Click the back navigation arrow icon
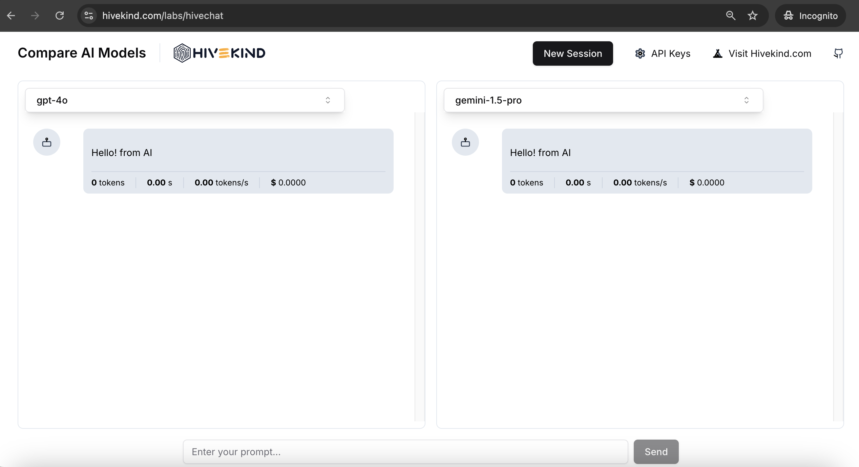This screenshot has height=467, width=859. click(x=12, y=16)
